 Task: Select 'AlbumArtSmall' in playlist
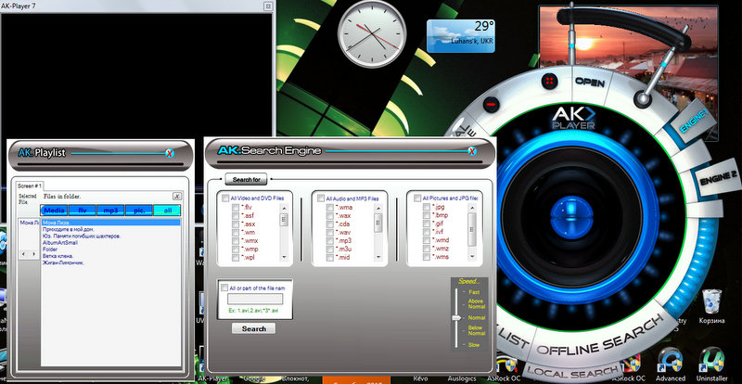point(60,242)
